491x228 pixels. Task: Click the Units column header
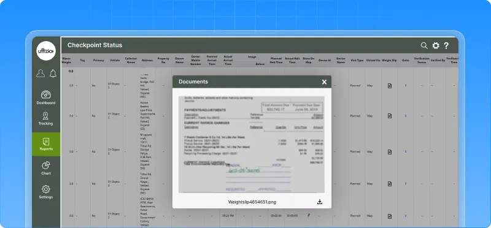click(x=406, y=60)
